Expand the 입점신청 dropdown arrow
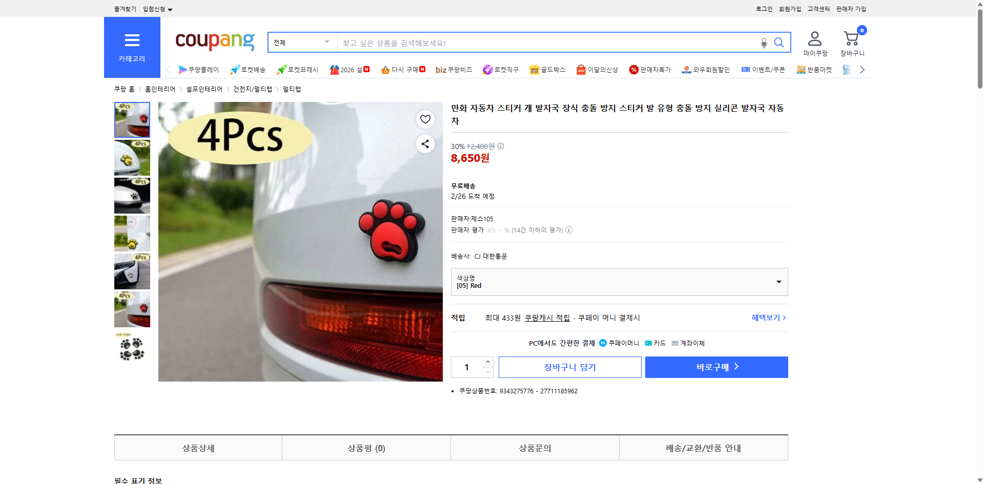Screen dimensions: 984x484 (x=171, y=9)
